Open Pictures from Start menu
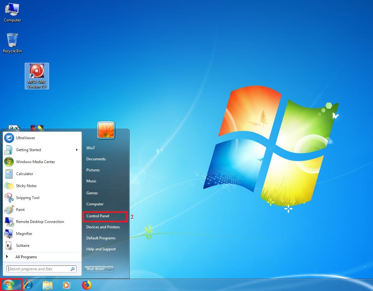Image resolution: width=373 pixels, height=291 pixels. [x=93, y=170]
